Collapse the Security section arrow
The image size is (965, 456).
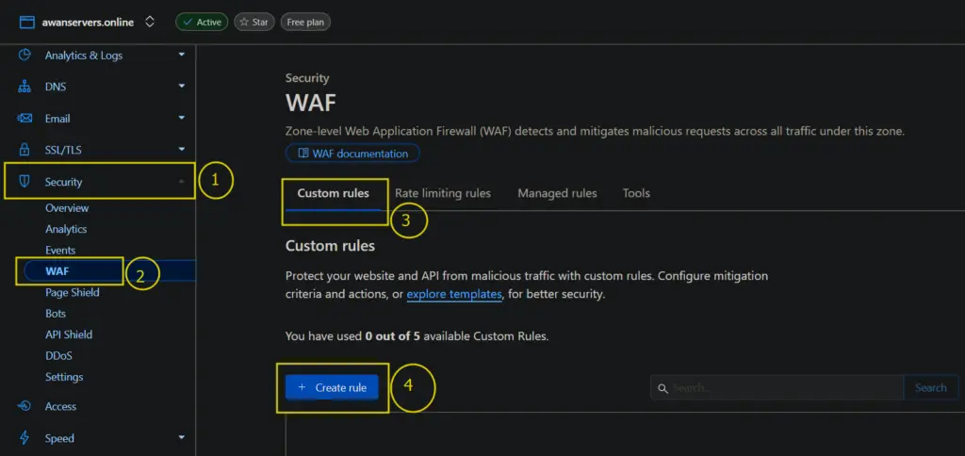tap(182, 182)
